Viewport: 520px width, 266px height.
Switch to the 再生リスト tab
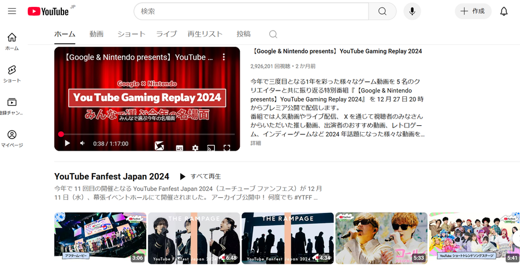(205, 34)
